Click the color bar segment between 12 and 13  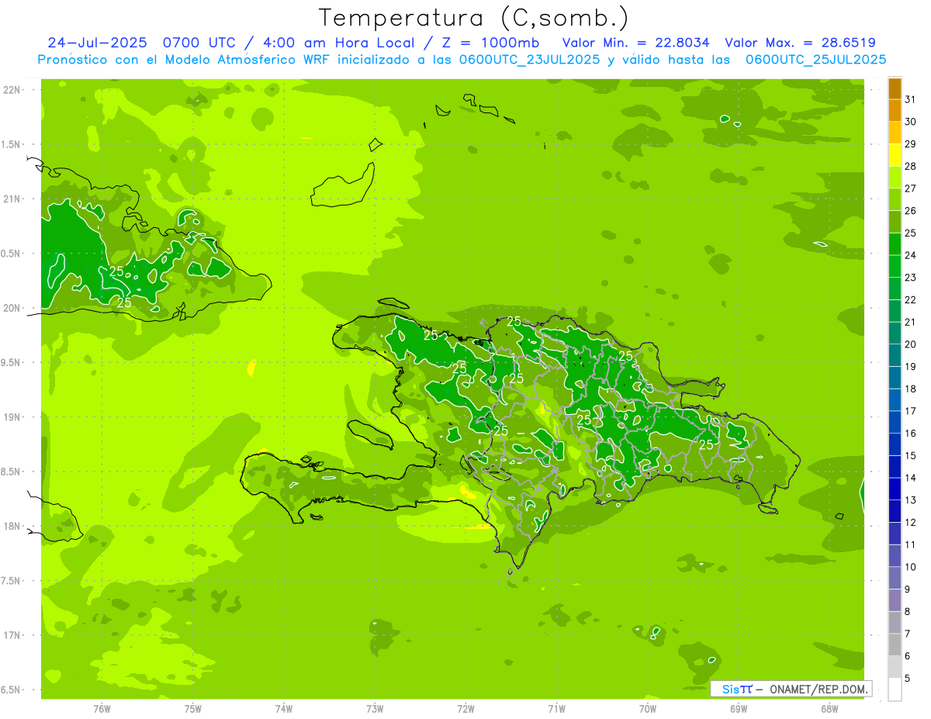coord(895,511)
